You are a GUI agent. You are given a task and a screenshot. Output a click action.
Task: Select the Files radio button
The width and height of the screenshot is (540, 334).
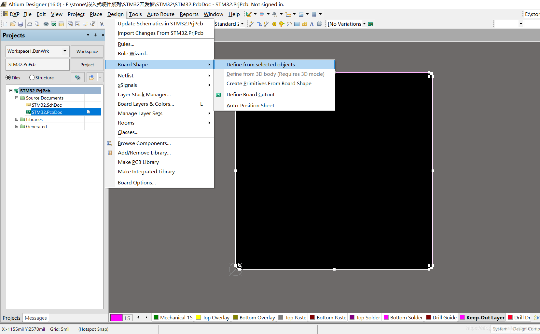[x=8, y=78]
